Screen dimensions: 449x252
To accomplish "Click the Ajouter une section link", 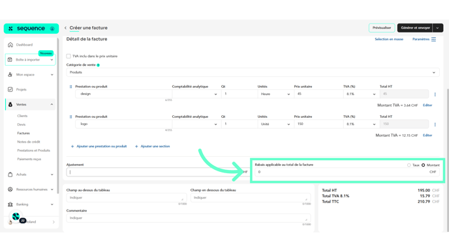I will tap(155, 147).
